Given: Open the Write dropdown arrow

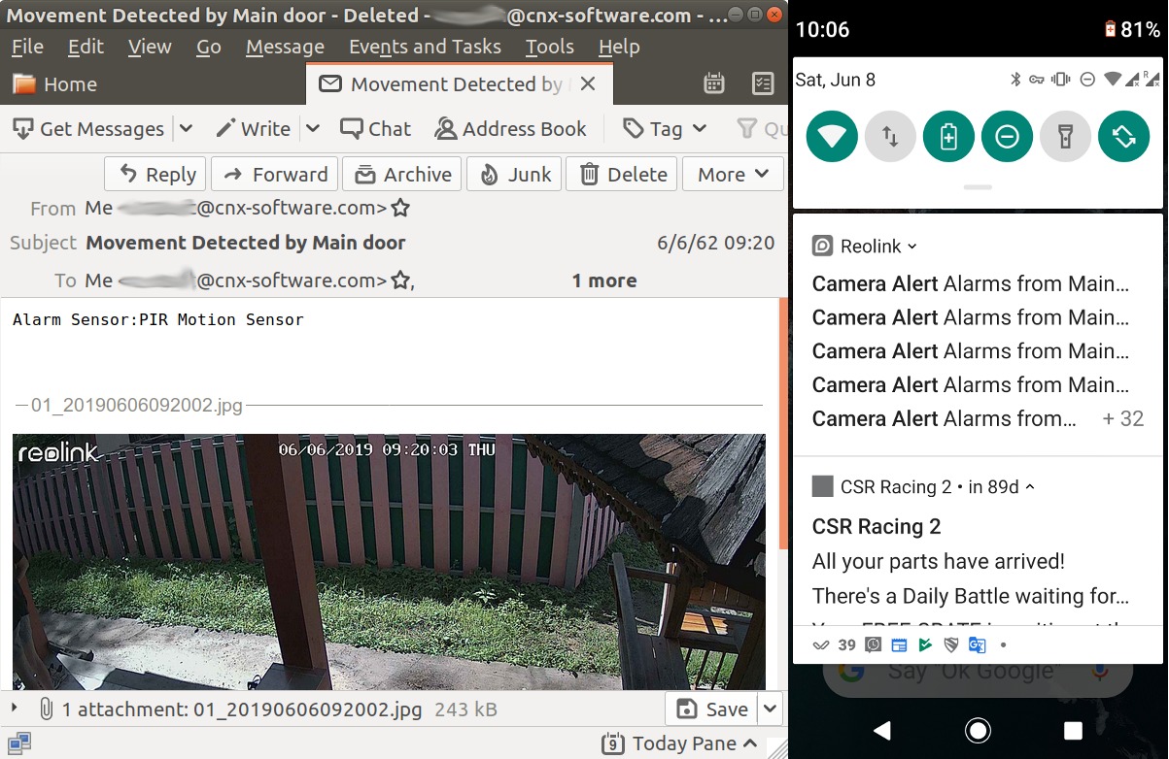Looking at the screenshot, I should [313, 129].
